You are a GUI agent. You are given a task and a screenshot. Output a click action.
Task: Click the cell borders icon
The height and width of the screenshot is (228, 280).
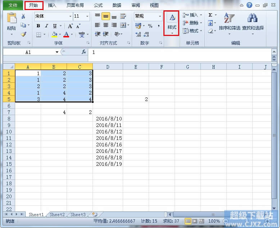coord(39,34)
